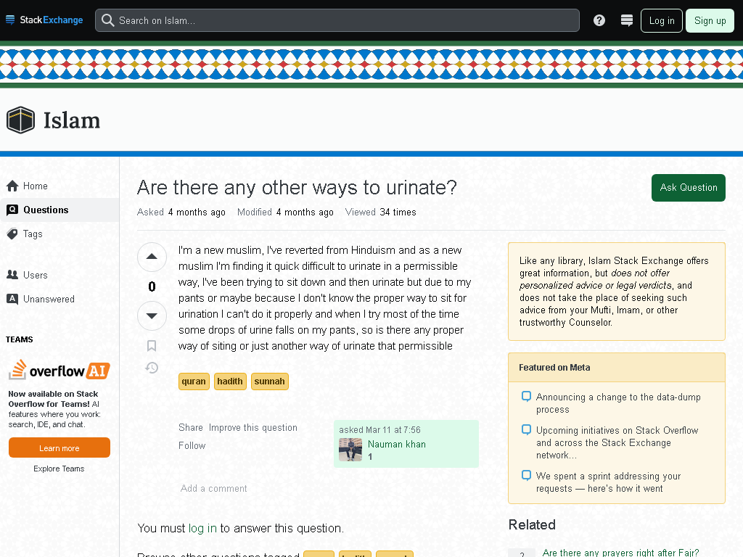743x557 pixels.
Task: Open We spent a sprint post
Action: pos(608,482)
